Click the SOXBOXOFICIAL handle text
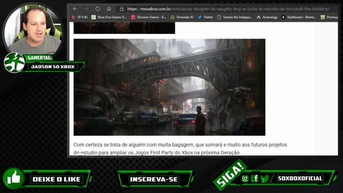This screenshot has width=343, height=193. 300,179
